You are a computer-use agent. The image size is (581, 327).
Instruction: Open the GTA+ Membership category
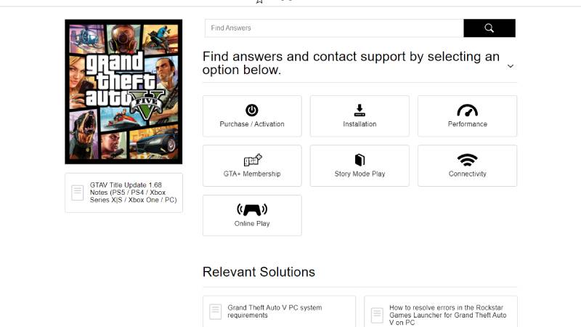(x=252, y=166)
